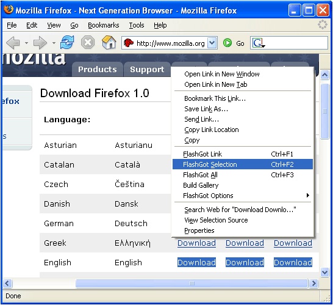Click the Forward arrow navigation button
Image resolution: width=333 pixels, height=305 pixels.
coord(40,43)
